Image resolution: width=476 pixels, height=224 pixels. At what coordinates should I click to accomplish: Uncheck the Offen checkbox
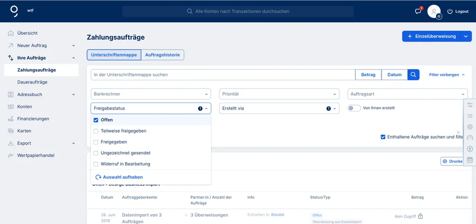pyautogui.click(x=96, y=120)
